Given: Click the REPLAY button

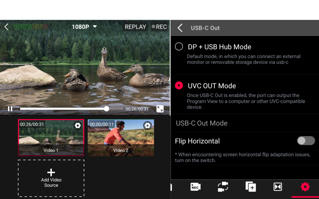Looking at the screenshot, I should [135, 27].
